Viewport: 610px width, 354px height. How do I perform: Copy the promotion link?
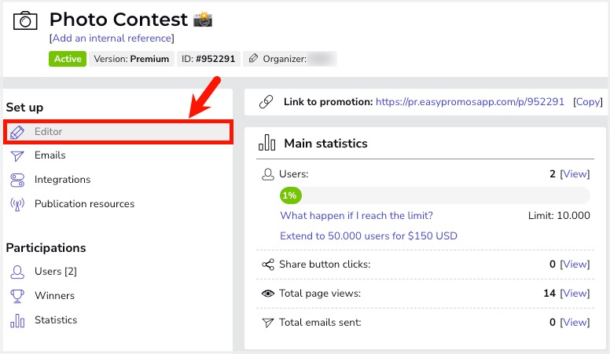(587, 102)
